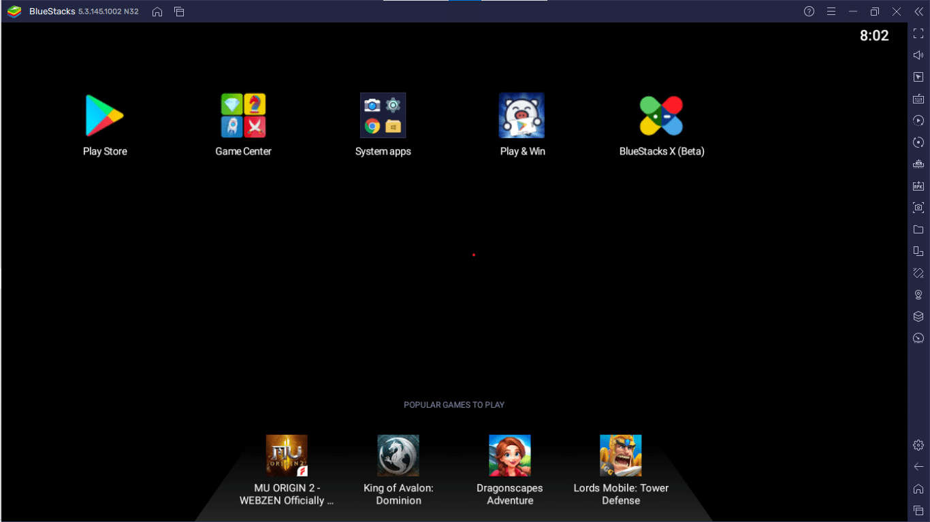Screen dimensions: 930x522
Task: Open the Help question mark icon
Action: point(809,12)
